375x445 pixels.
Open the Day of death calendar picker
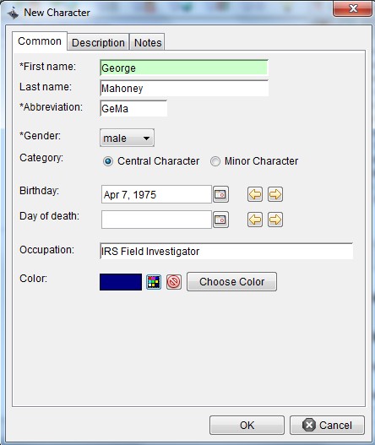coord(220,220)
